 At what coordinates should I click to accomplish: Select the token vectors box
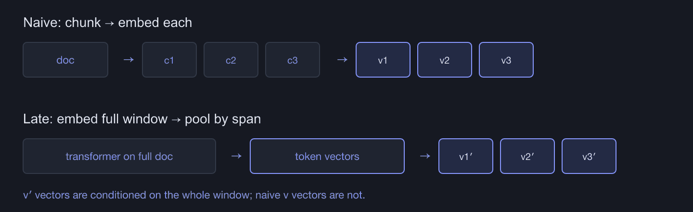point(327,156)
